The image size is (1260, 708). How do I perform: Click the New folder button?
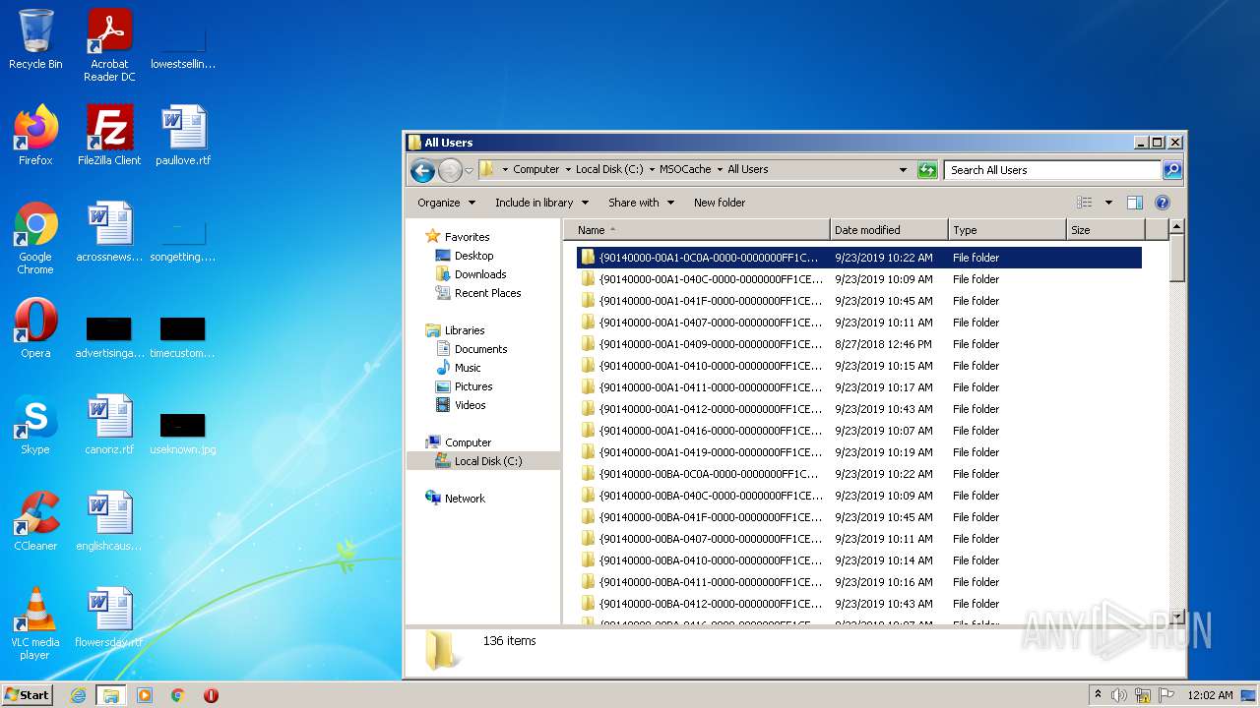tap(720, 203)
